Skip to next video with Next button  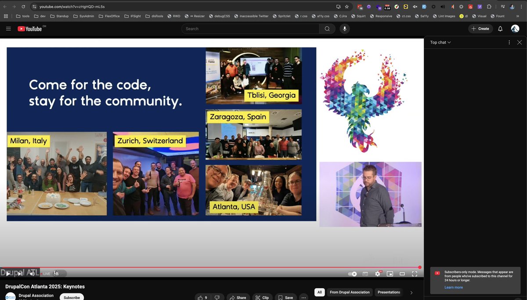click(x=20, y=273)
